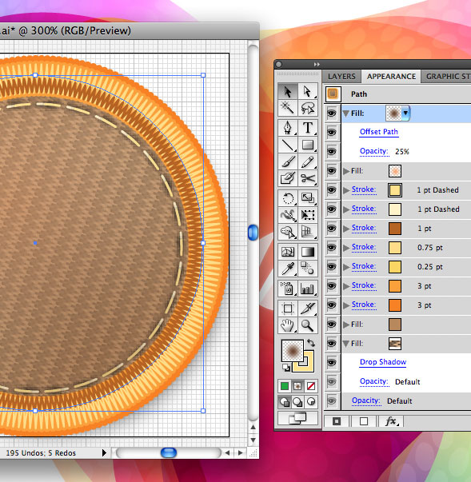Choose the Rectangle tool
The width and height of the screenshot is (471, 482).
click(307, 145)
